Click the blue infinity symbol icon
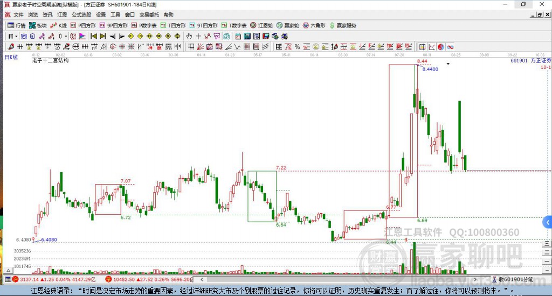Image resolution: width=552 pixels, height=296 pixels. point(450,47)
